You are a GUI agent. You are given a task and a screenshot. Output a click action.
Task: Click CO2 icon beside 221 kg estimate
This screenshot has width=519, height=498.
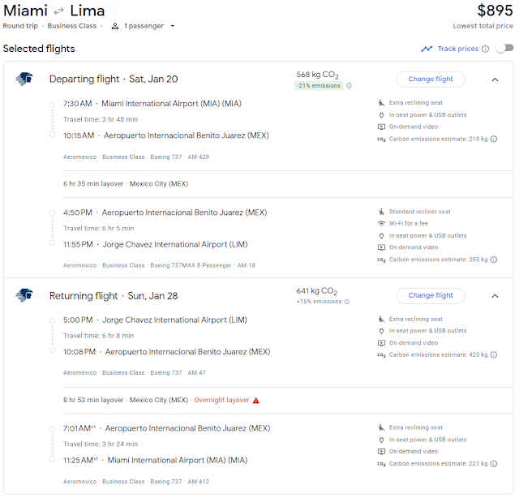click(381, 464)
